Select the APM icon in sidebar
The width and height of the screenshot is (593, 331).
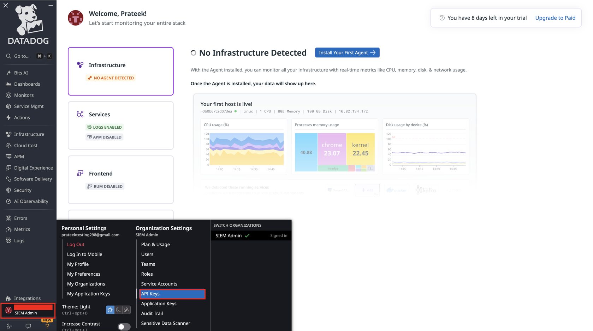coord(8,157)
